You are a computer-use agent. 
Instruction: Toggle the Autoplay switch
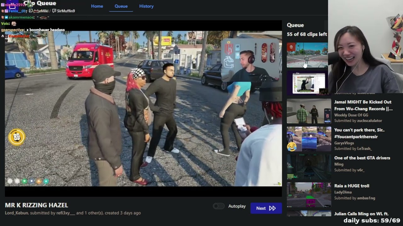pos(219,206)
